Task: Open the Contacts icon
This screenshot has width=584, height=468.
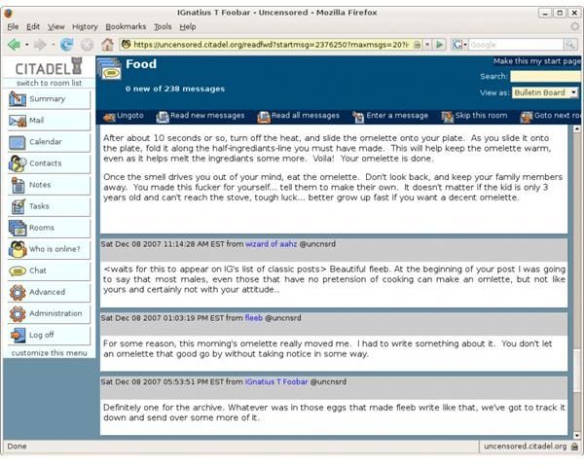Action: [x=18, y=163]
